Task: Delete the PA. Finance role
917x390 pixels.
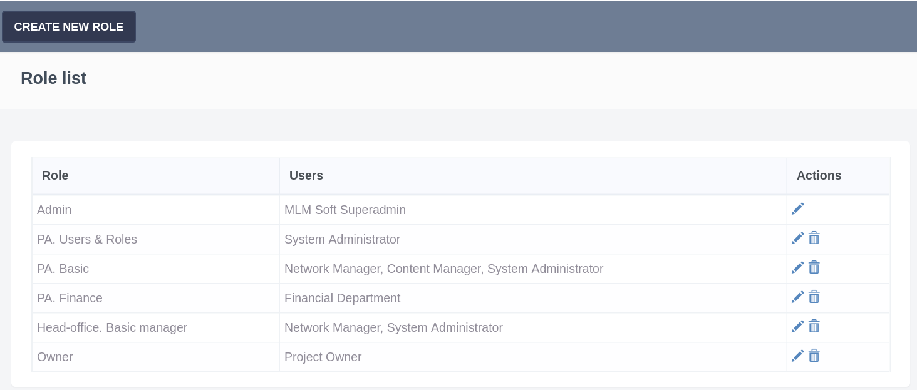Action: [814, 297]
